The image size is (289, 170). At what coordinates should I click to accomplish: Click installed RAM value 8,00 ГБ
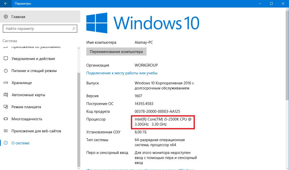pyautogui.click(x=141, y=132)
